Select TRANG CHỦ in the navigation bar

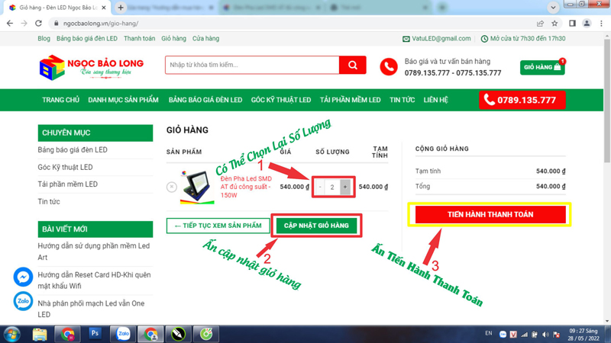coord(60,100)
